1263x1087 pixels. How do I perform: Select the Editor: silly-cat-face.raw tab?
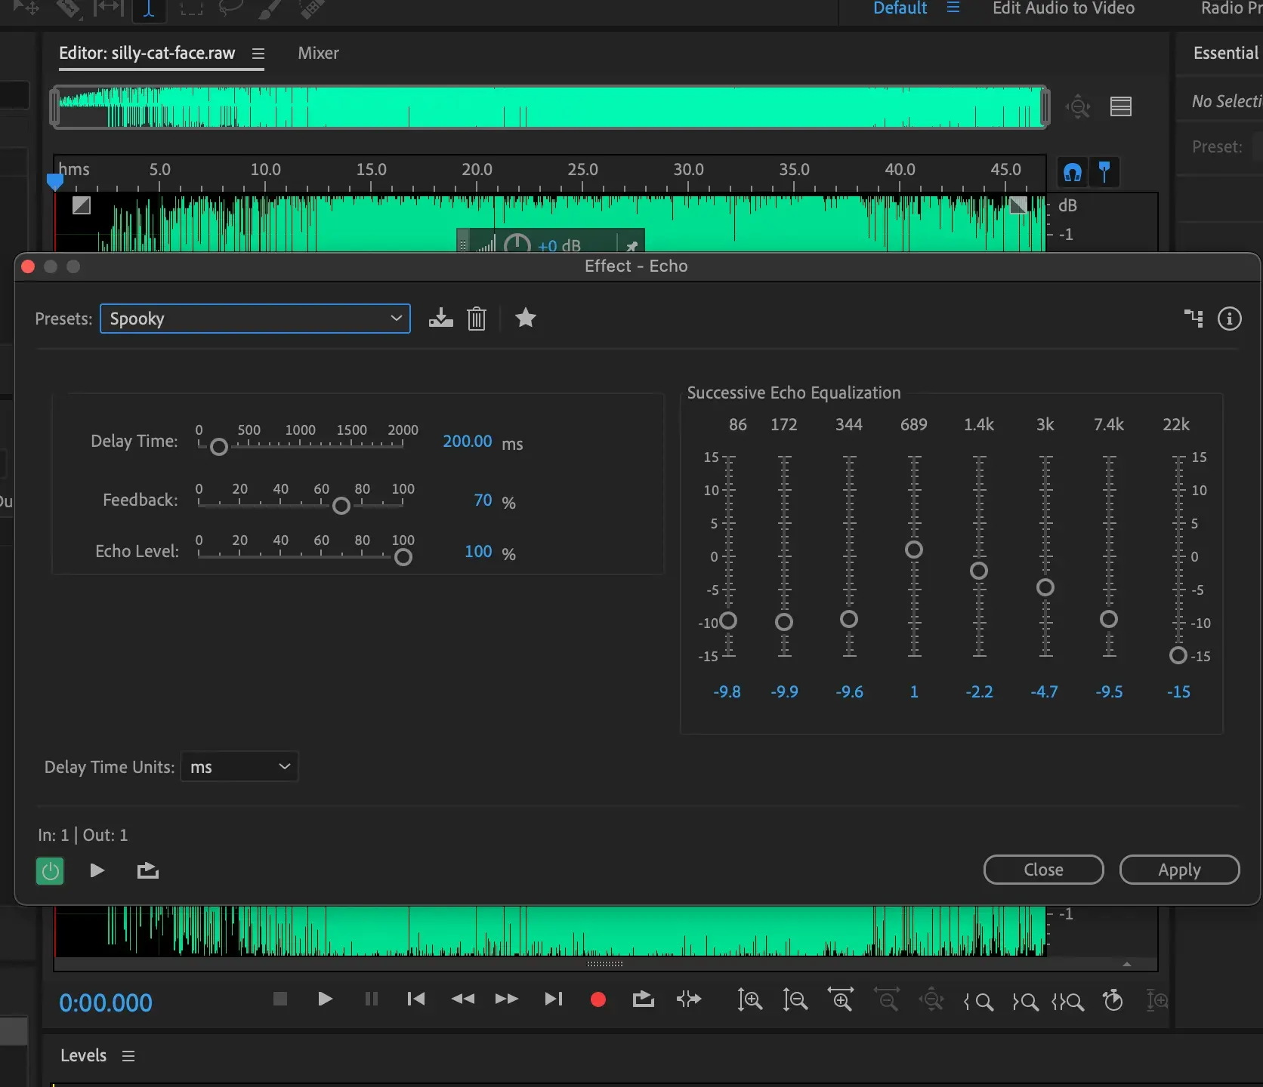point(147,54)
